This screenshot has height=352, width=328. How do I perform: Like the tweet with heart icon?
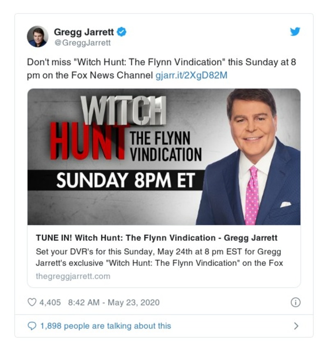pos(32,302)
